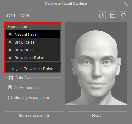
Task: Click the Reset button
Action: tap(97, 115)
